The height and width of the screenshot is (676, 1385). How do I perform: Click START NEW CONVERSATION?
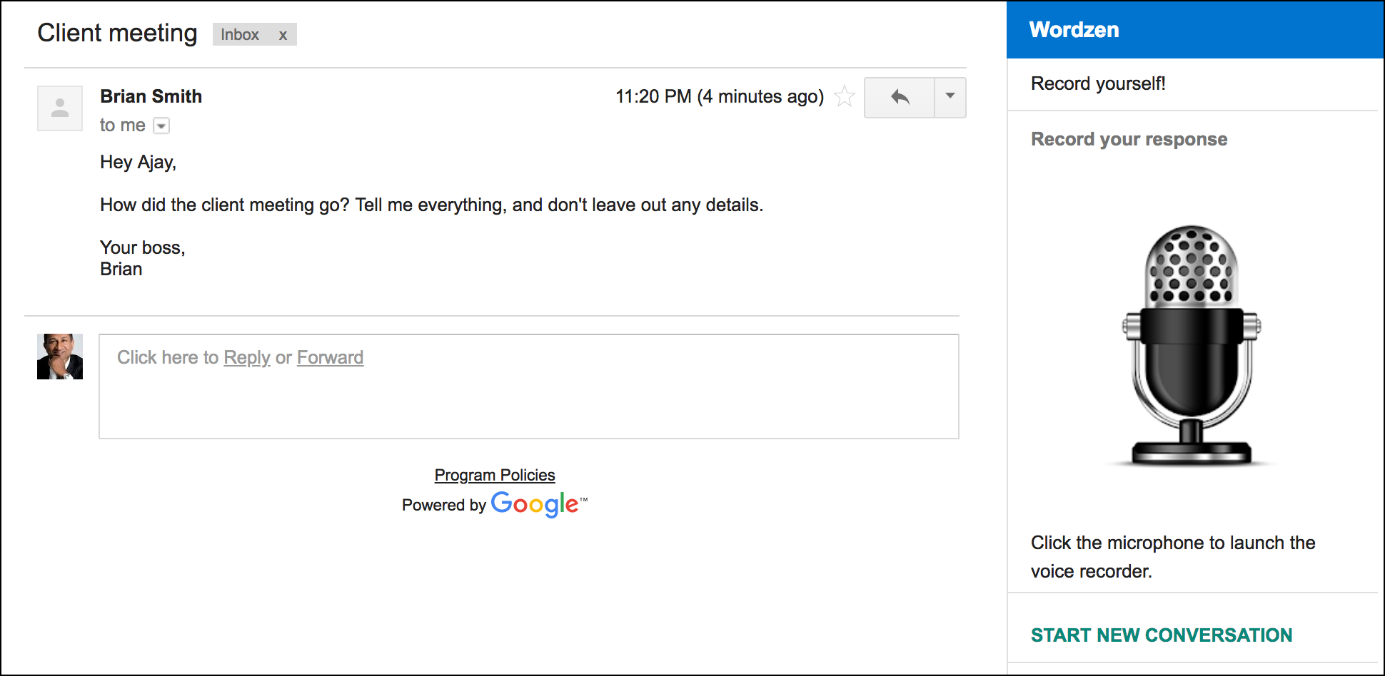pos(1162,635)
